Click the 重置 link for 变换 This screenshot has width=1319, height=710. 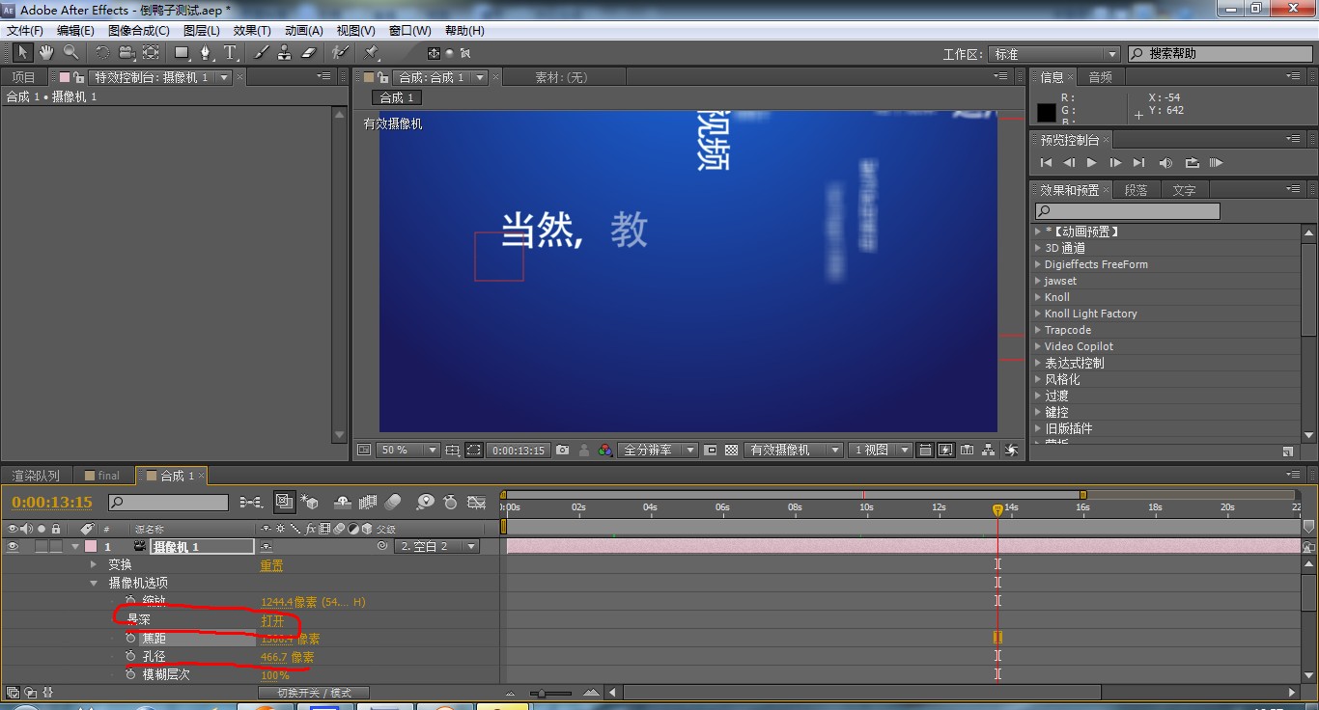tap(272, 565)
